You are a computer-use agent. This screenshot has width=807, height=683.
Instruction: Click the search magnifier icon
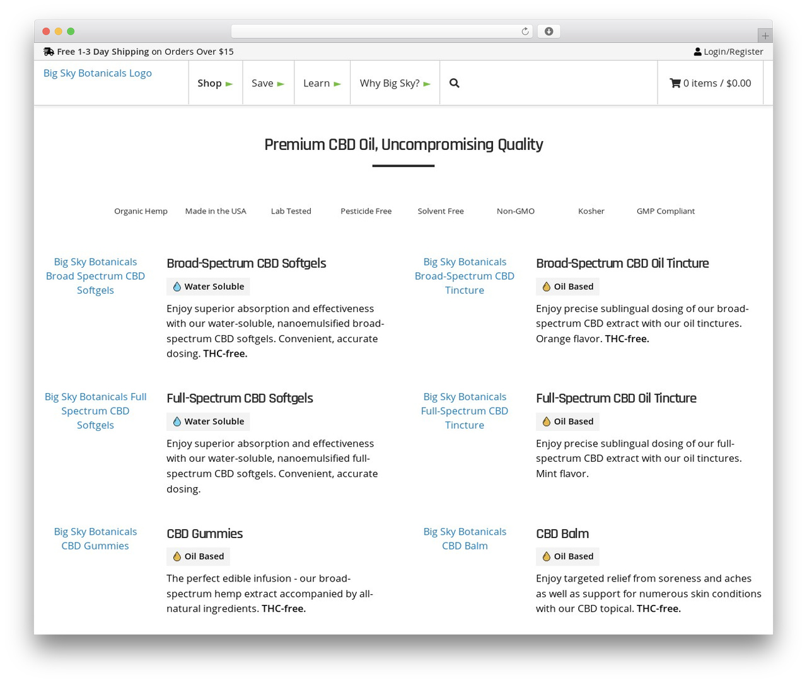pos(455,83)
